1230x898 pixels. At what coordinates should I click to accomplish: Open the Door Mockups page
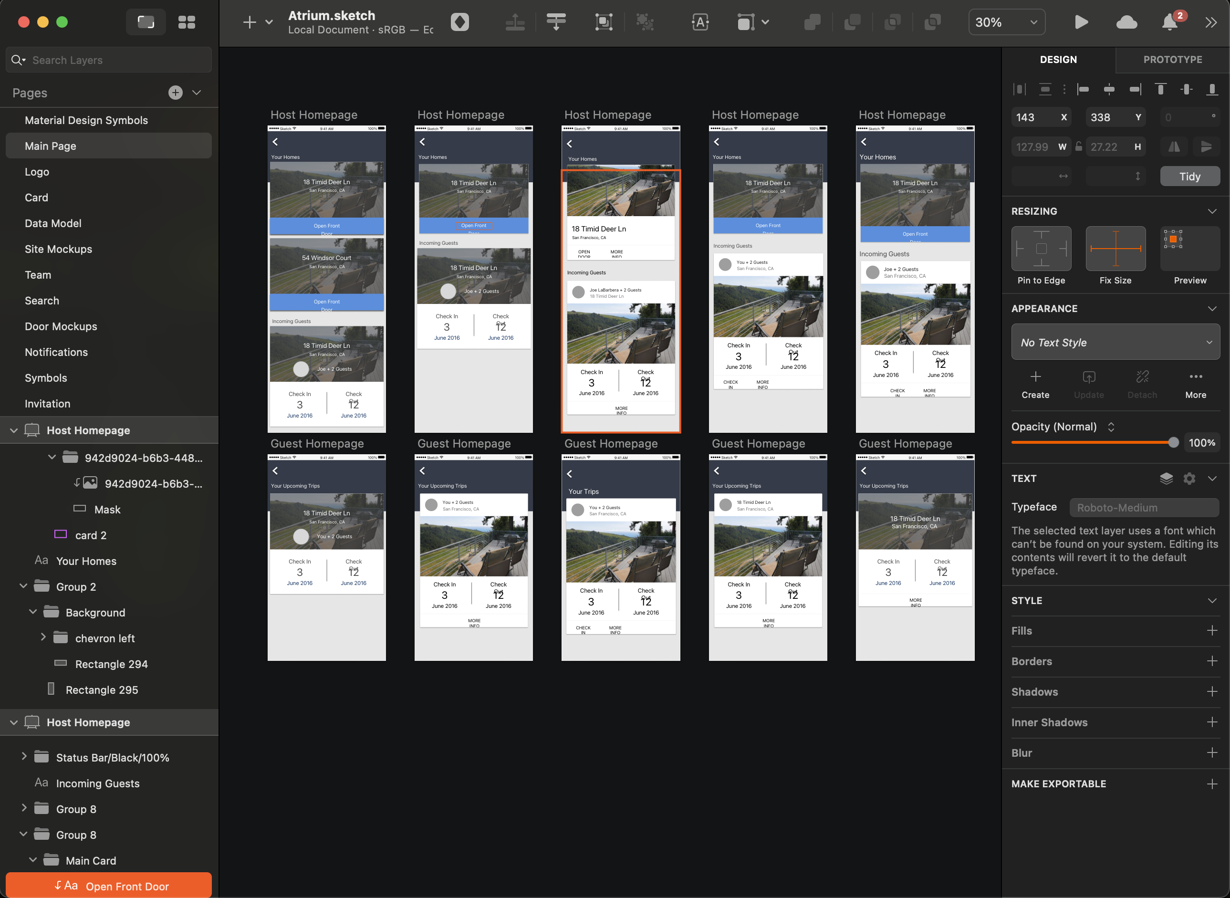click(x=61, y=326)
